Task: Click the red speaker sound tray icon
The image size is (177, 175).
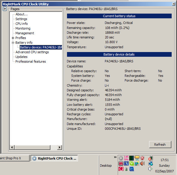Action: point(142,163)
